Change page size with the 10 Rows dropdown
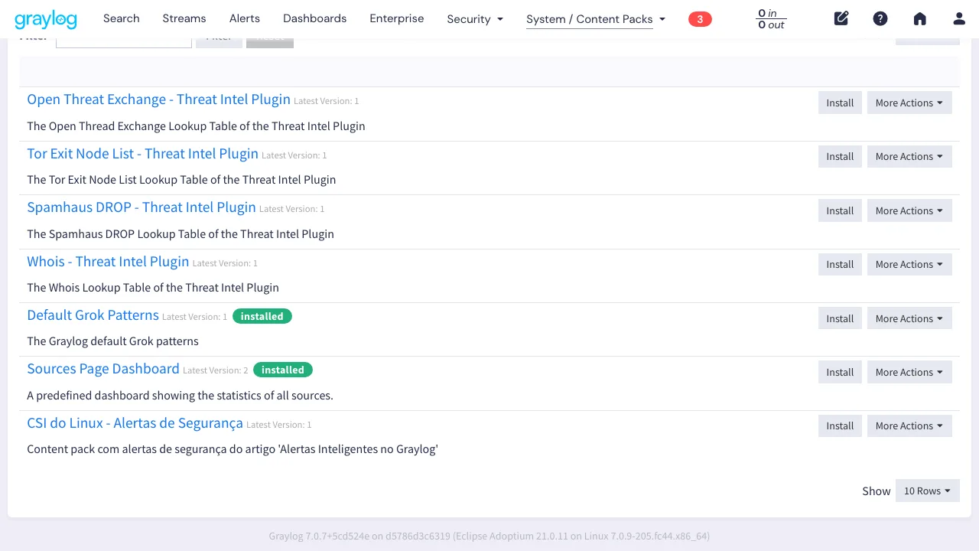 [x=927, y=491]
